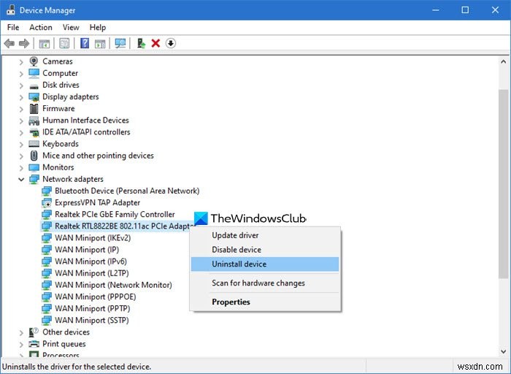Select WAN Miniport (Network Monitor)
The image size is (511, 374).
(x=113, y=285)
